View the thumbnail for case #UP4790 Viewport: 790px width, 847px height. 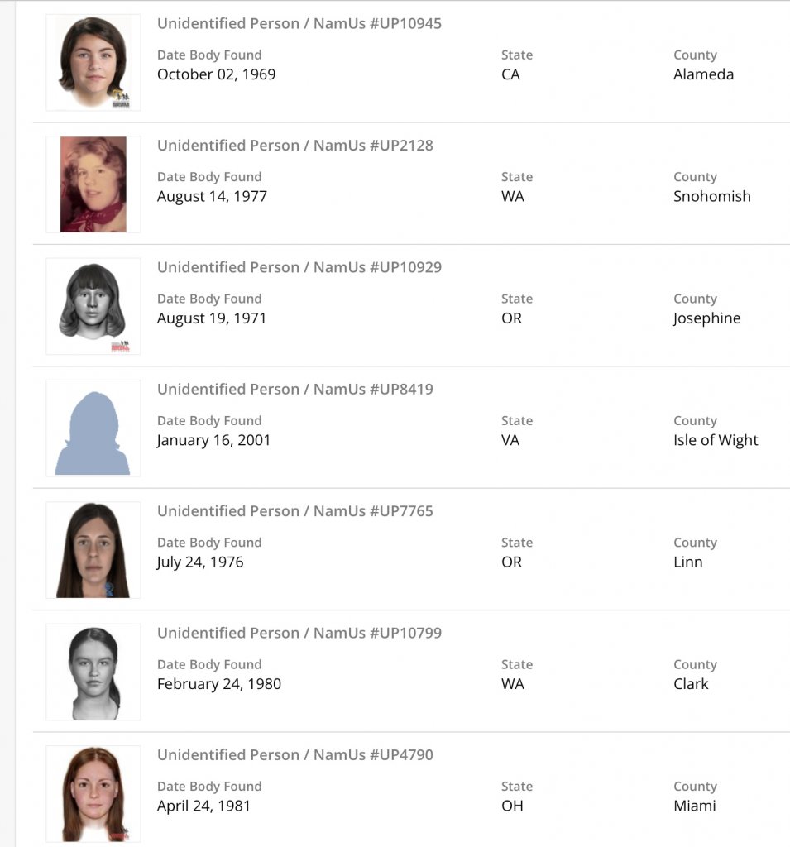[93, 793]
